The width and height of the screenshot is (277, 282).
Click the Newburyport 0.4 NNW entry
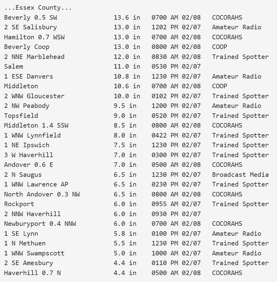pyautogui.click(x=40, y=224)
